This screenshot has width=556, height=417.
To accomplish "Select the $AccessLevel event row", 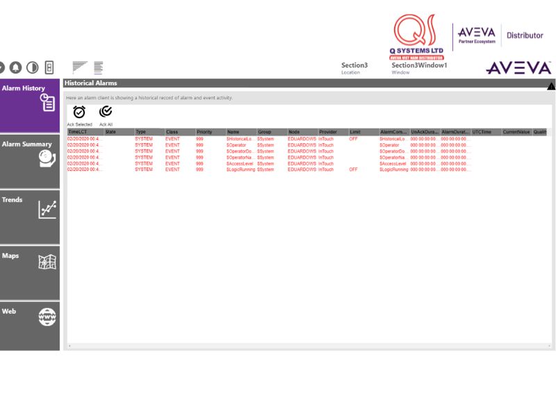I will pyautogui.click(x=240, y=163).
